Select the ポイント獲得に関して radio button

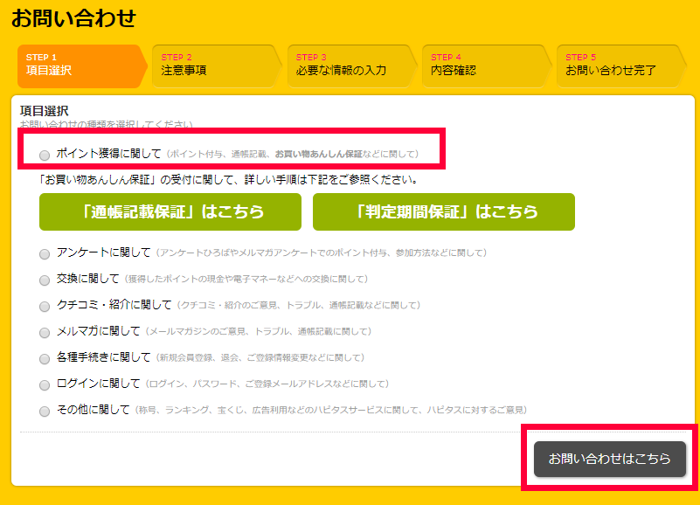point(45,156)
